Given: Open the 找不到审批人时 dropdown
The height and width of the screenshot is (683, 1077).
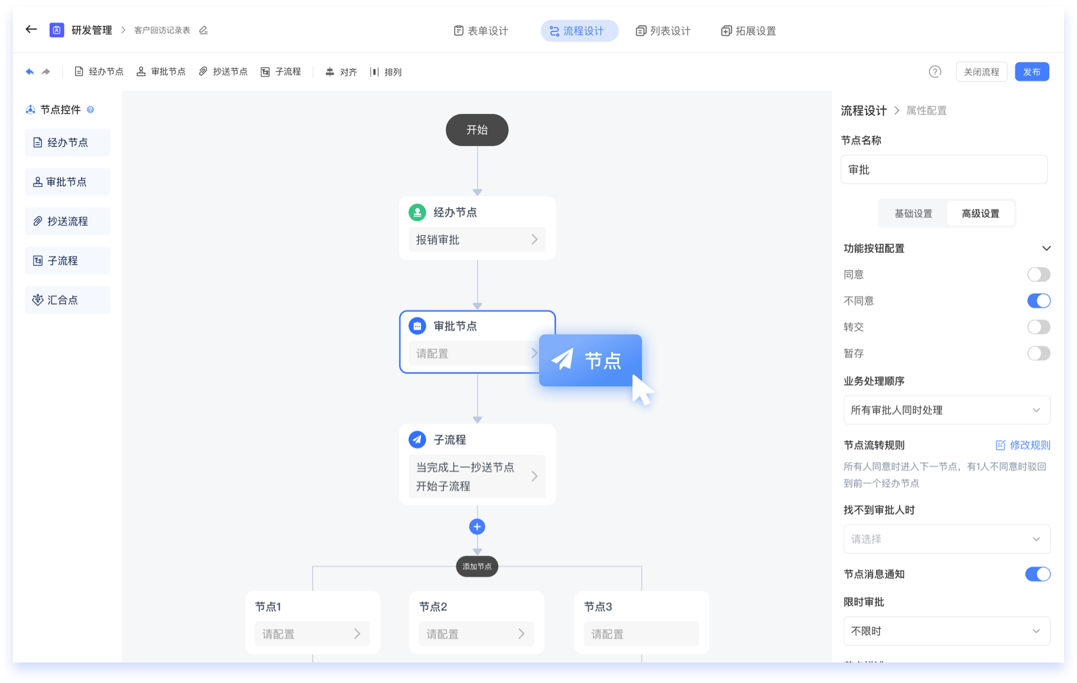Looking at the screenshot, I should point(946,539).
